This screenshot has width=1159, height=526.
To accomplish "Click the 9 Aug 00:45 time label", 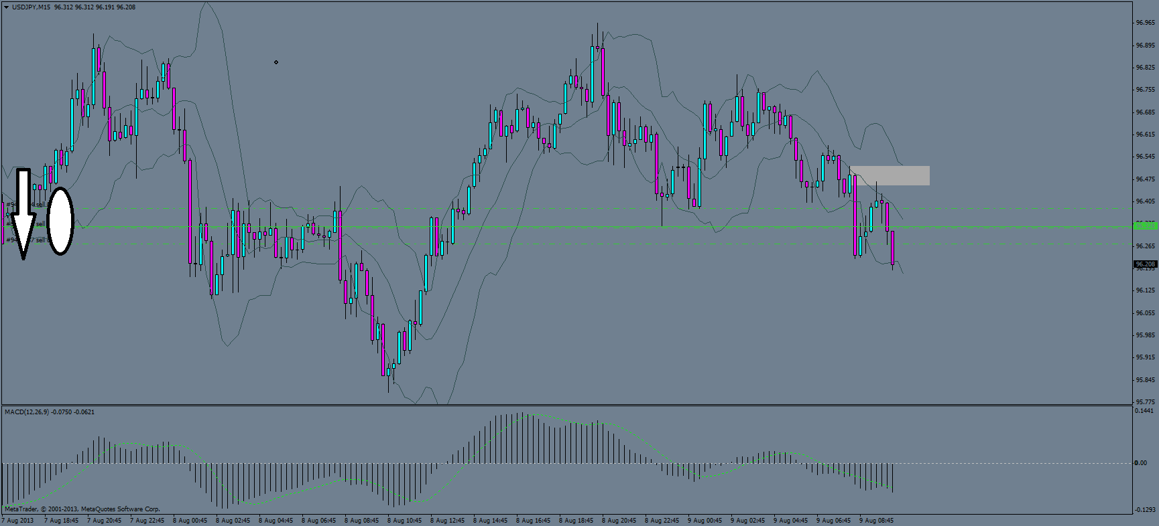I will pos(705,520).
